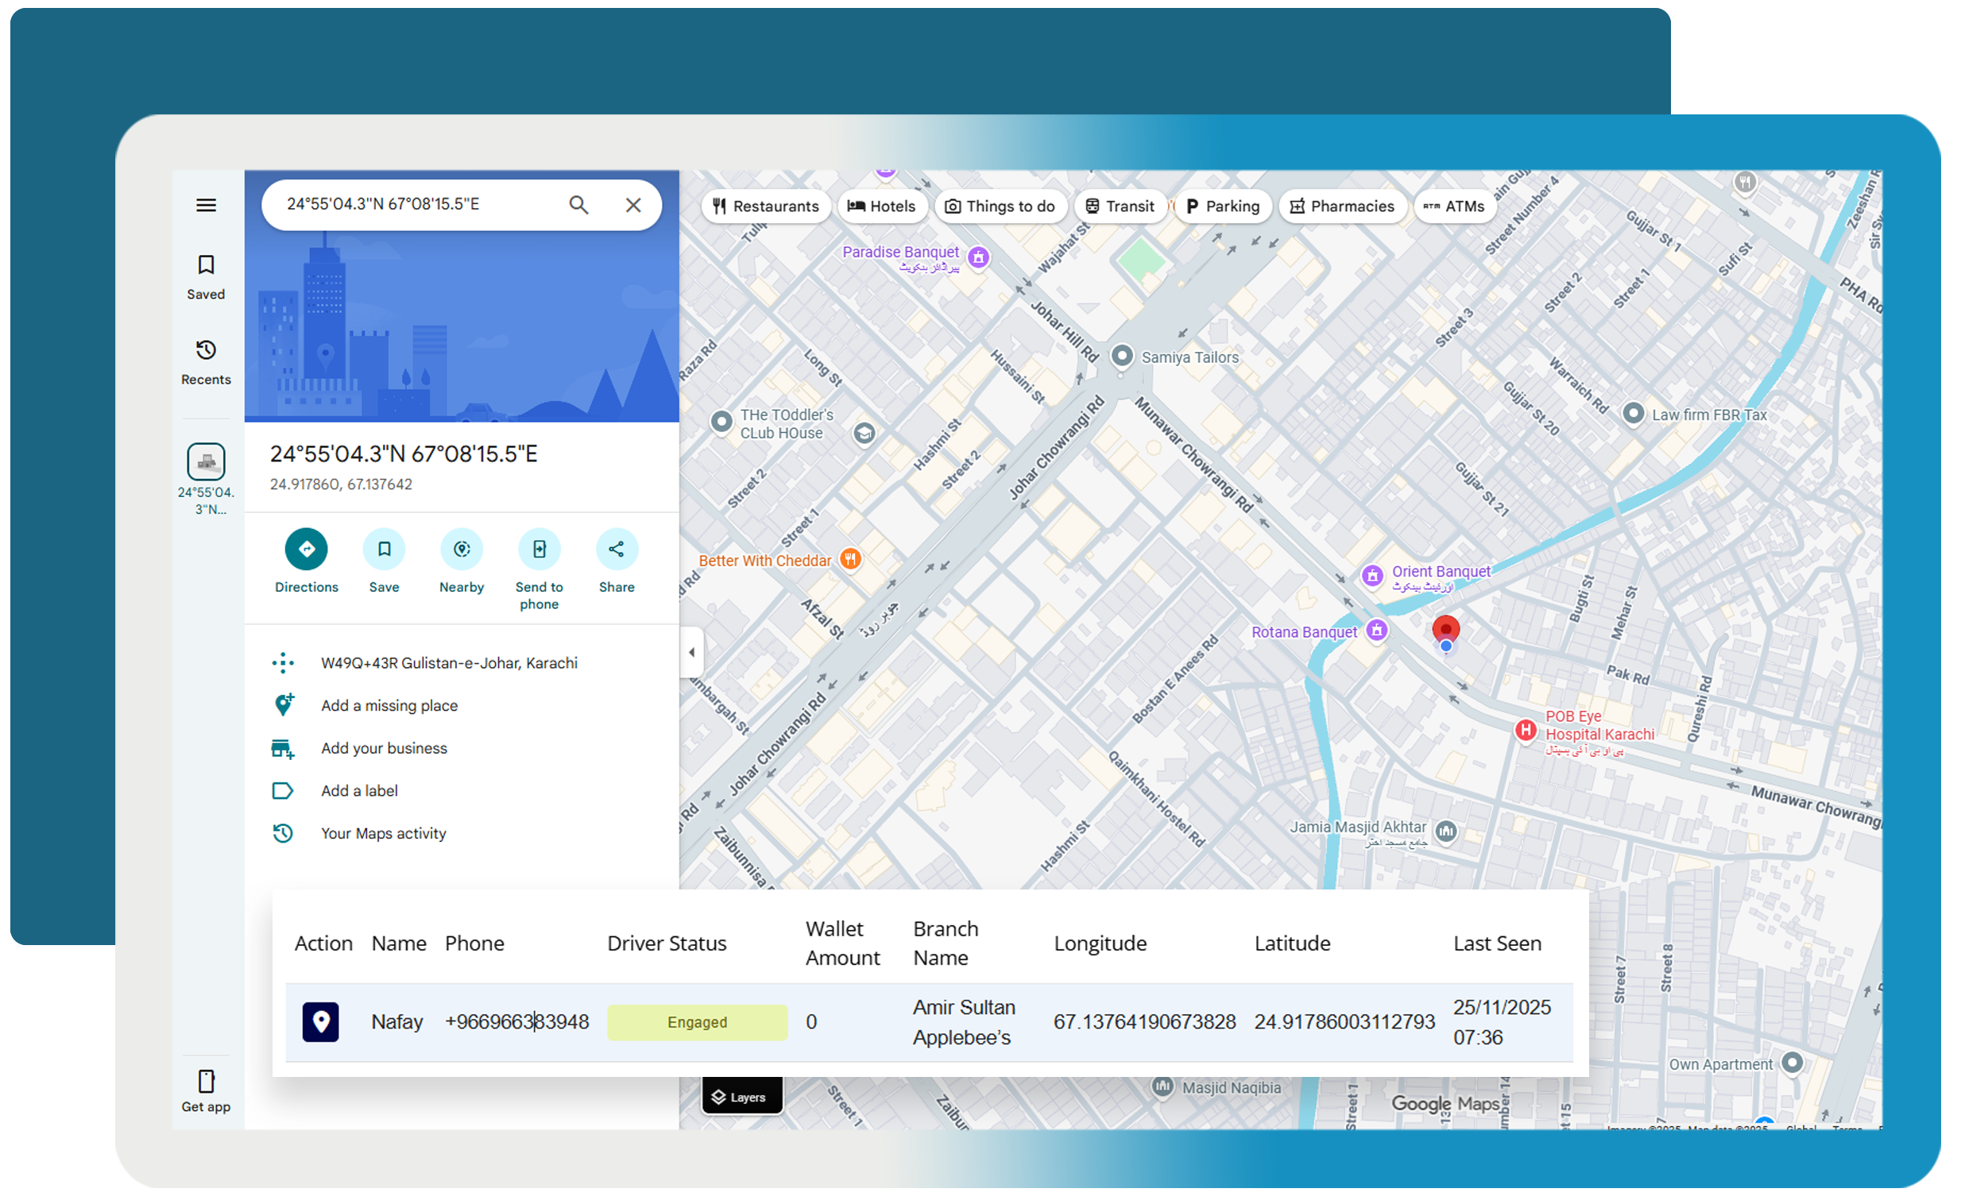Send location to phone
This screenshot has width=1961, height=1204.
(x=540, y=549)
